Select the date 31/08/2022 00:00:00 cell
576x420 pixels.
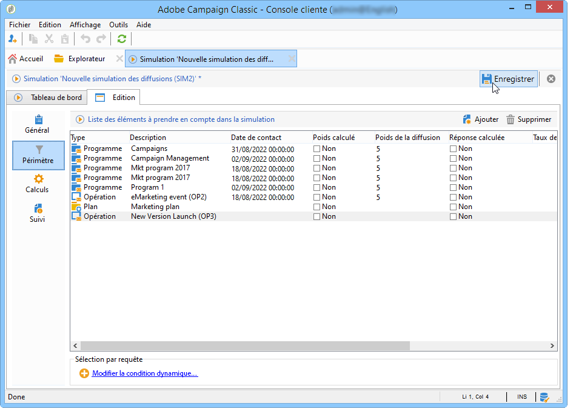point(263,150)
